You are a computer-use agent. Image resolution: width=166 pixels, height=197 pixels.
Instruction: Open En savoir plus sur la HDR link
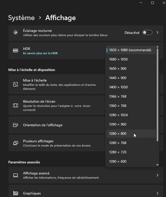[40, 53]
